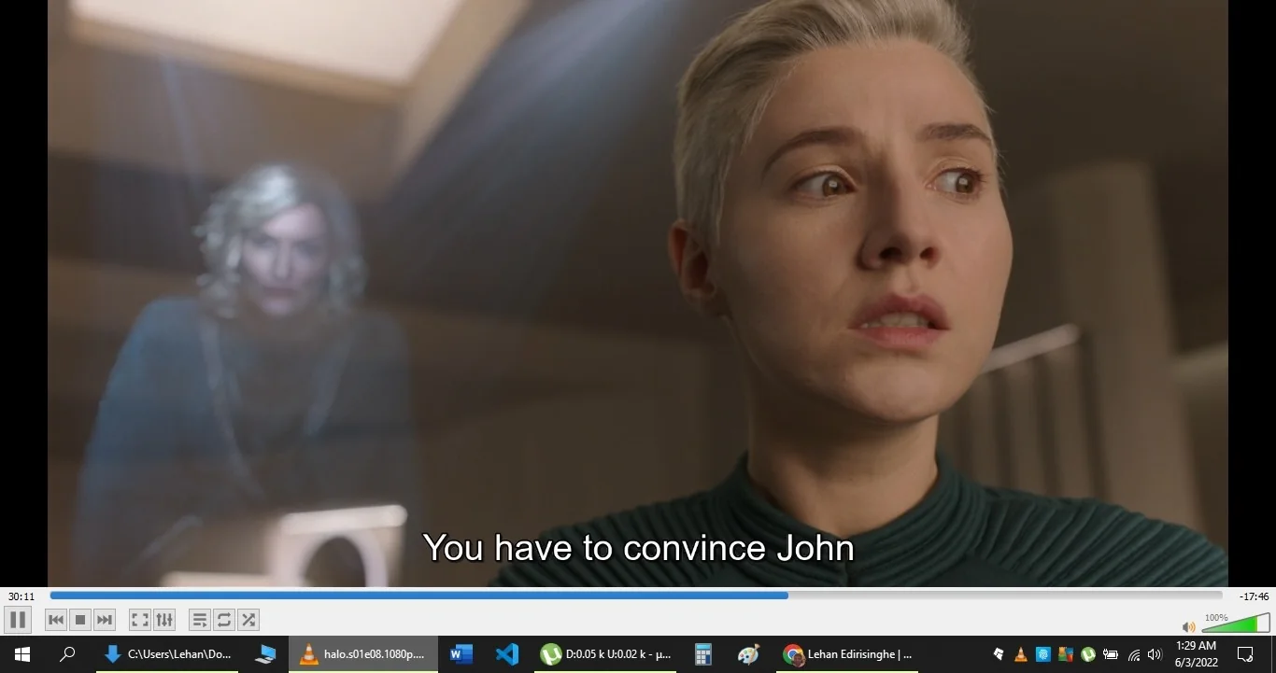
Task: Open the uTorrent taskbar window
Action: [607, 654]
